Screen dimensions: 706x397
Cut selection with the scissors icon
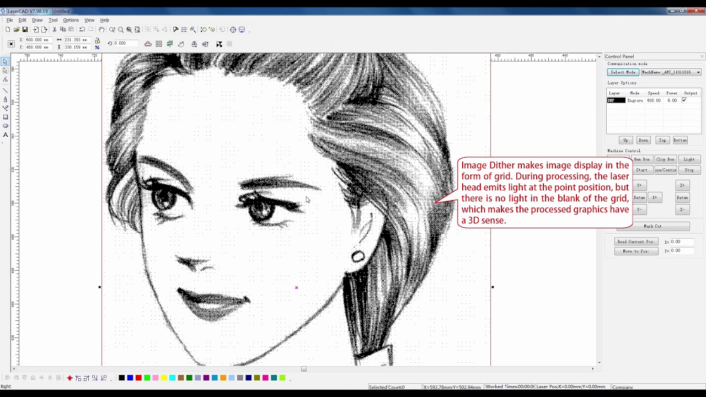[55, 29]
